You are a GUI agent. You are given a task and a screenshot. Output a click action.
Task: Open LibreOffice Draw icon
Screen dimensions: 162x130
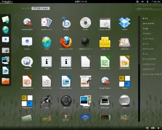(125, 62)
